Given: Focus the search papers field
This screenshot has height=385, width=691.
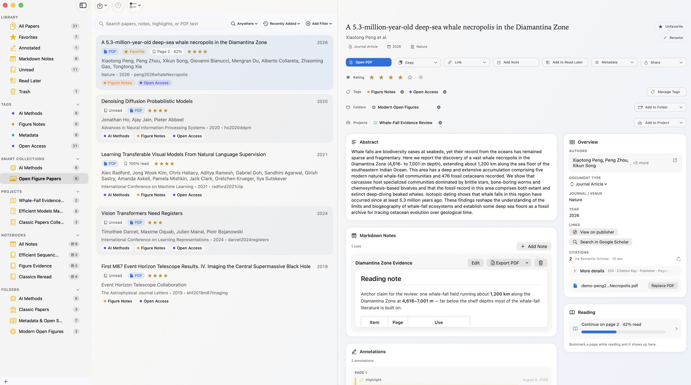Looking at the screenshot, I should click(161, 24).
